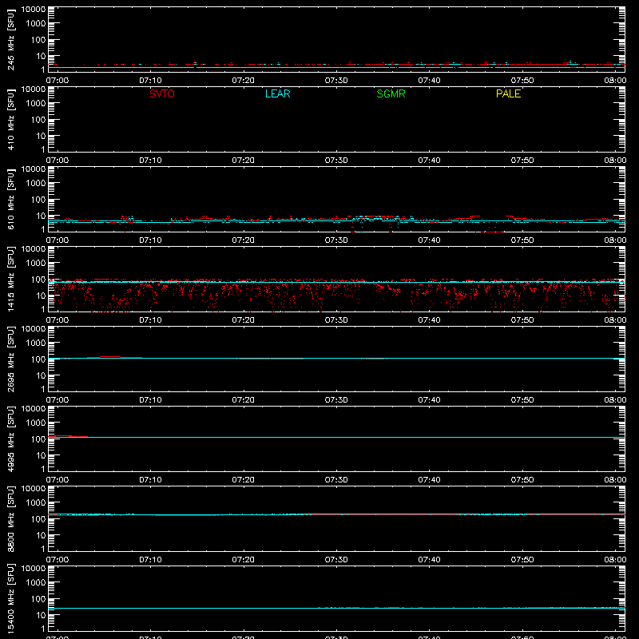Click the red SVTO station legend label
The width and height of the screenshot is (639, 639).
tap(162, 93)
